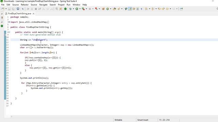Close the FindDupCharInString.java tab

tap(33, 14)
